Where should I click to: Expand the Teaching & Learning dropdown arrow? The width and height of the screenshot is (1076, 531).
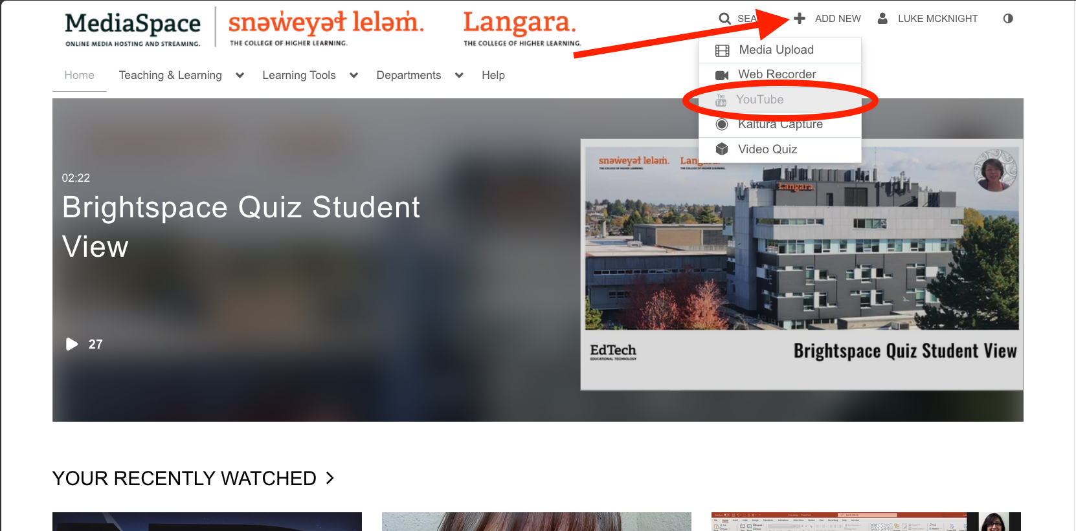pyautogui.click(x=240, y=75)
